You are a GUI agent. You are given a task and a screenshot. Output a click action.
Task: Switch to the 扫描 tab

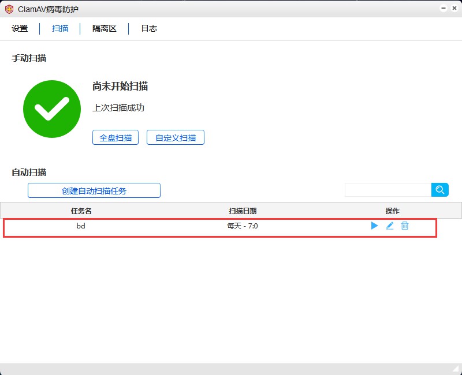pos(60,28)
